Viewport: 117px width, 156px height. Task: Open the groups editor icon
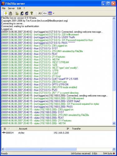click(26, 13)
